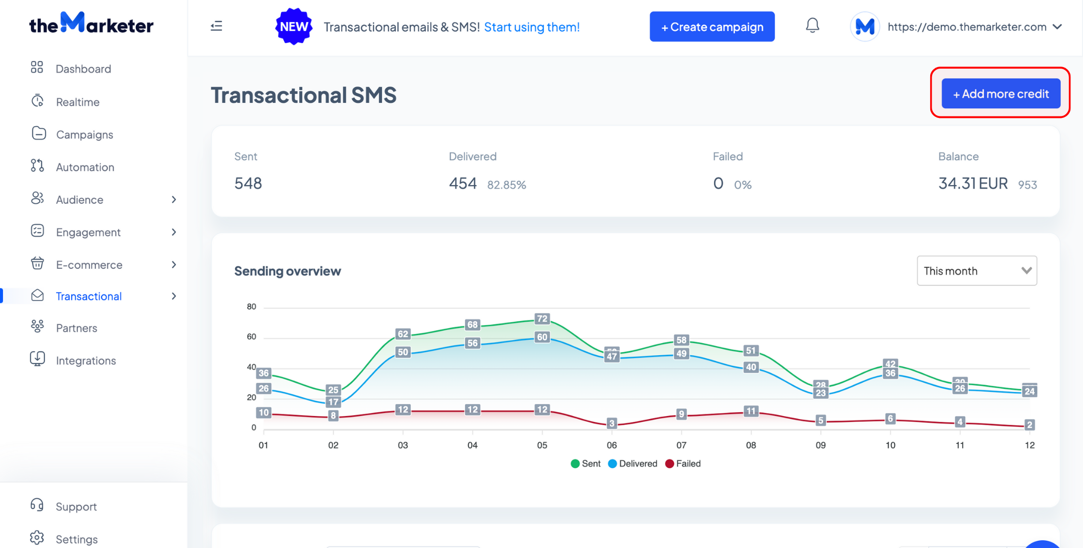Click the Delivered data point labeled 60
1083x548 pixels.
pos(542,337)
